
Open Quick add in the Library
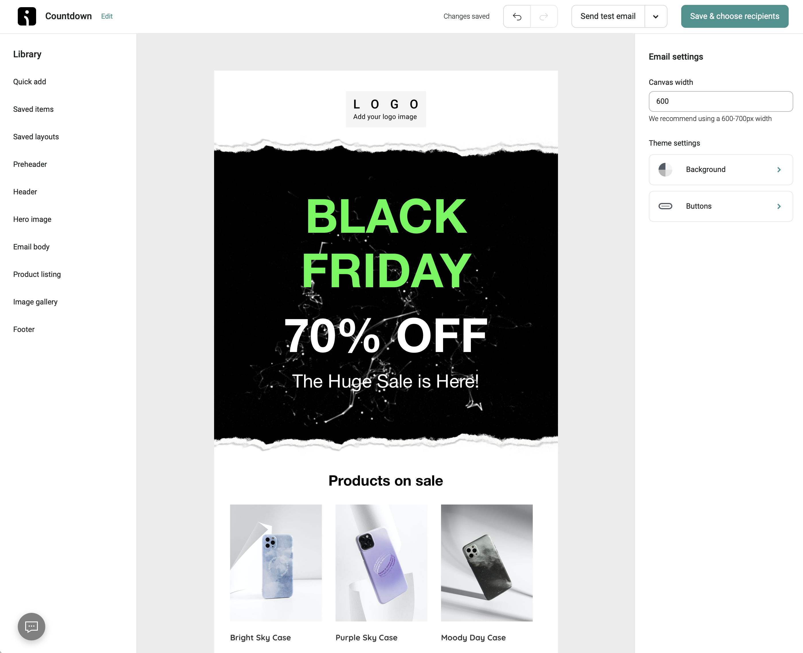[30, 82]
